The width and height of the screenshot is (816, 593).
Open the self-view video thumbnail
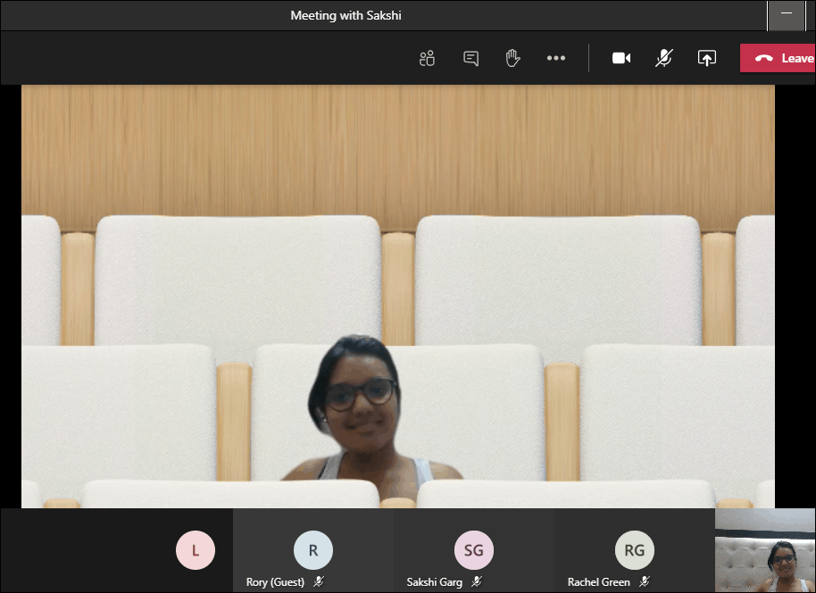(765, 550)
